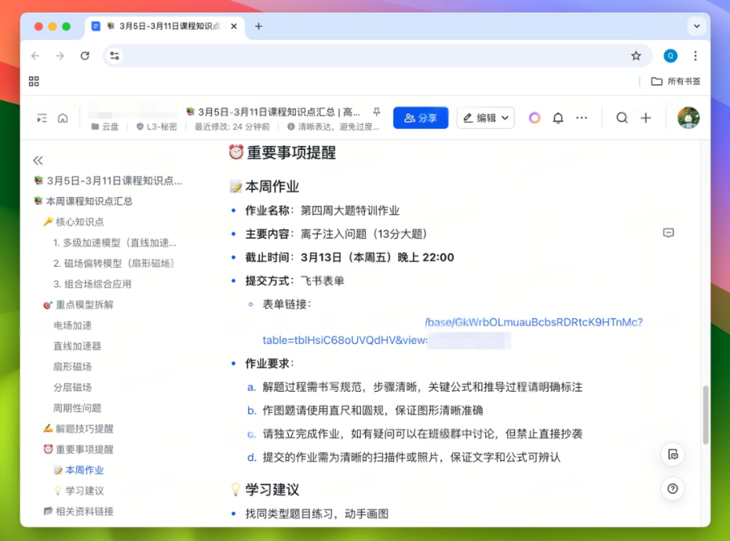The width and height of the screenshot is (730, 541).
Task: Select highlighted outline item 本周作业
Action: click(79, 470)
